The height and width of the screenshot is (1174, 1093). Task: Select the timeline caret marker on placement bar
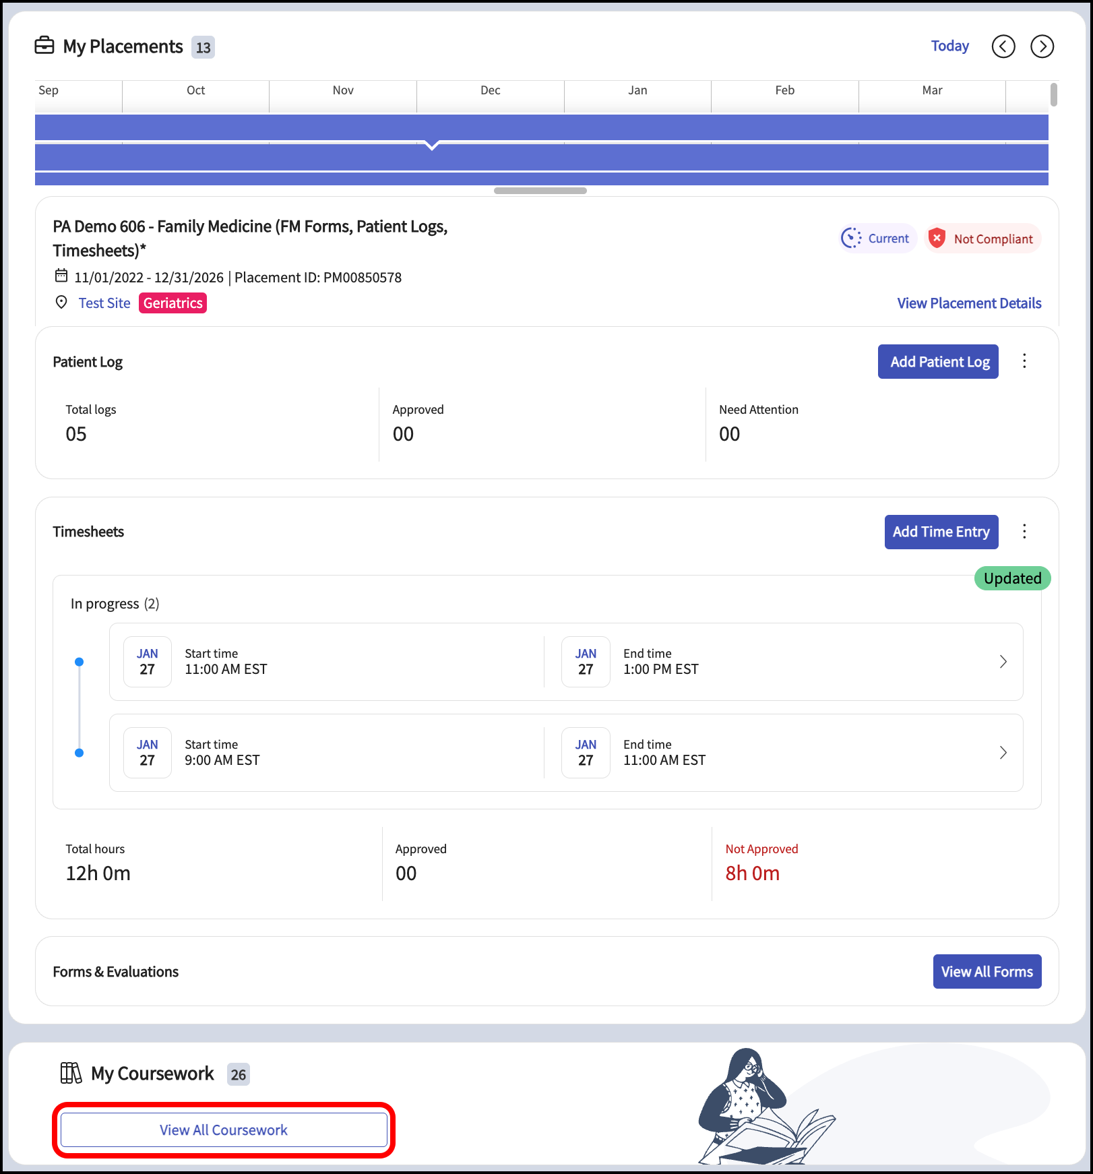pos(433,145)
